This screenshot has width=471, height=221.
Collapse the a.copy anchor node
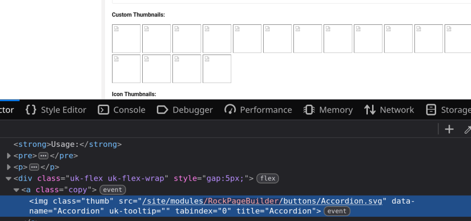pyautogui.click(x=16, y=190)
